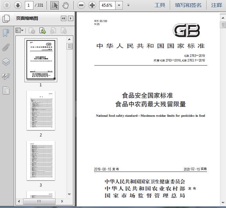Click the line 国家市场监督管理总局
This screenshot has width=226, height=208.
click(145, 196)
